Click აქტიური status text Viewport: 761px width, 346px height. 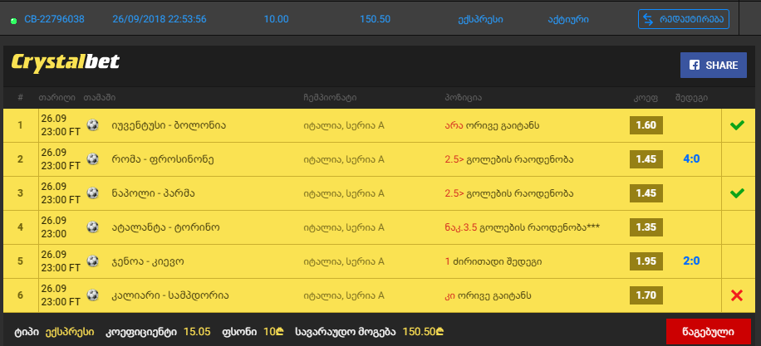pos(567,20)
